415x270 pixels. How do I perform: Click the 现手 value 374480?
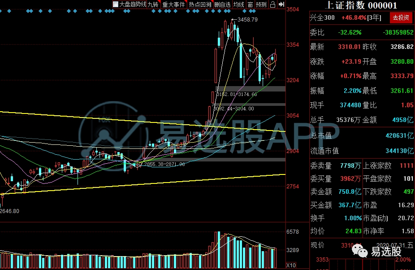(350, 105)
